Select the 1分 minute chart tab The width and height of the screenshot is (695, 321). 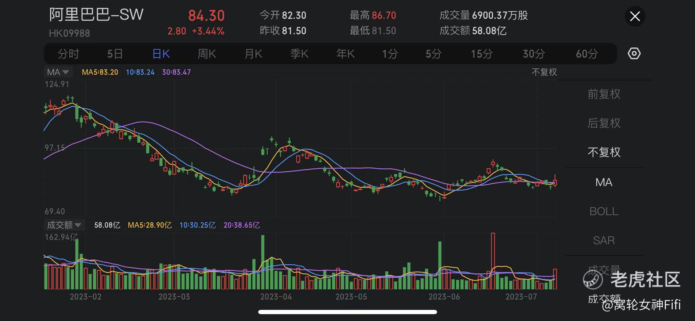tap(390, 54)
